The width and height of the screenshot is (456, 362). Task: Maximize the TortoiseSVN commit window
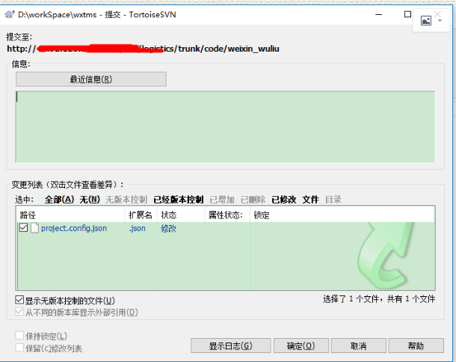[x=407, y=14]
